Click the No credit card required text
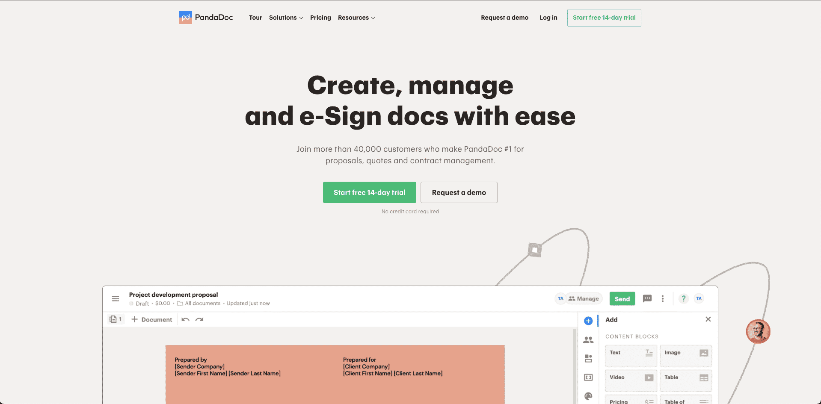821x404 pixels. point(410,212)
